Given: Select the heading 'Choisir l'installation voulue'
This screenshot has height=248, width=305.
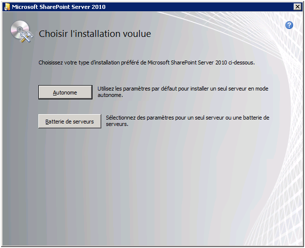Looking at the screenshot, I should (95, 34).
